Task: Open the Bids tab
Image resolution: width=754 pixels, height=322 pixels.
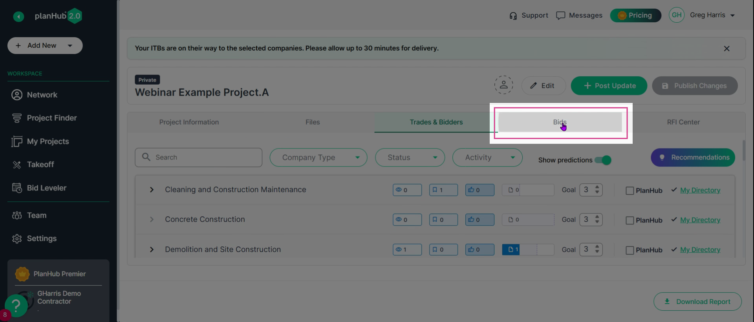Action: 560,122
